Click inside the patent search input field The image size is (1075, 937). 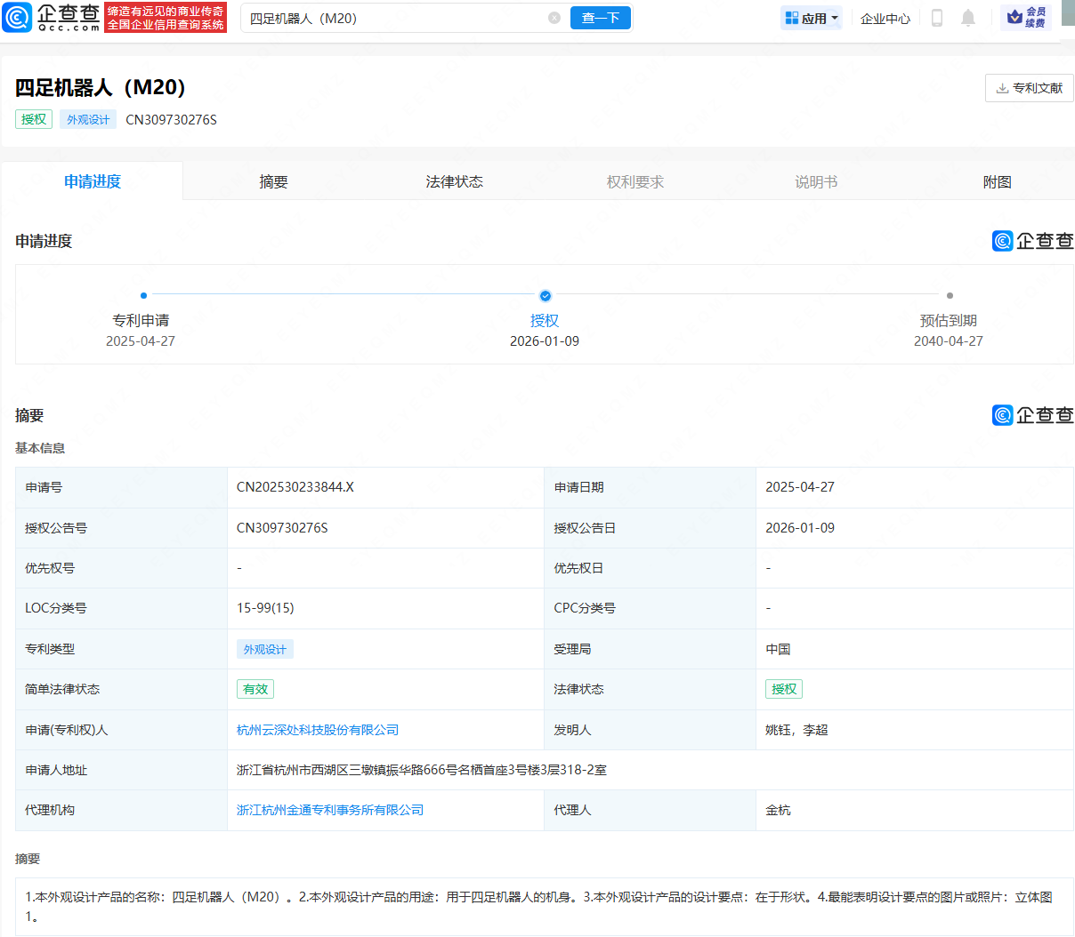point(392,18)
